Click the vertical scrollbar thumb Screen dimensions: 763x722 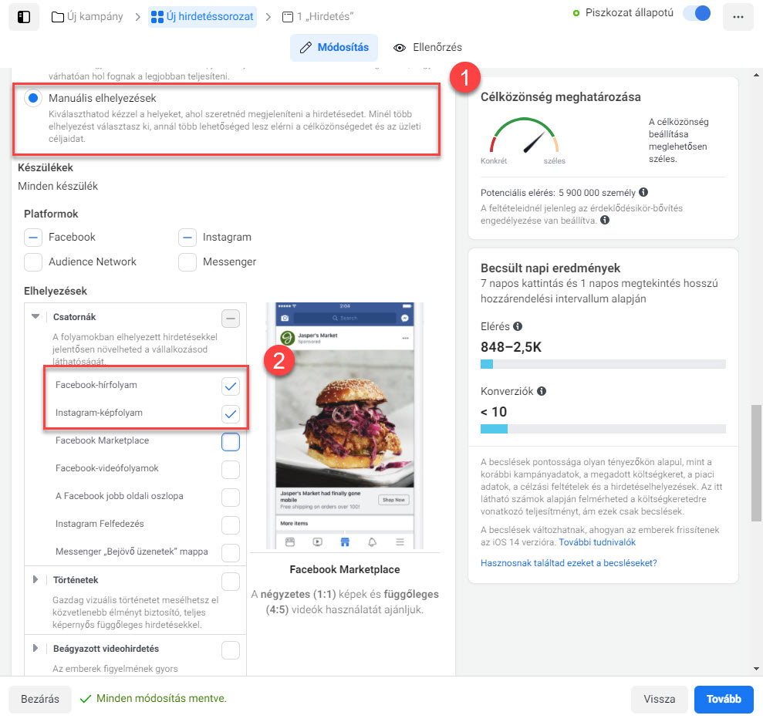756,462
